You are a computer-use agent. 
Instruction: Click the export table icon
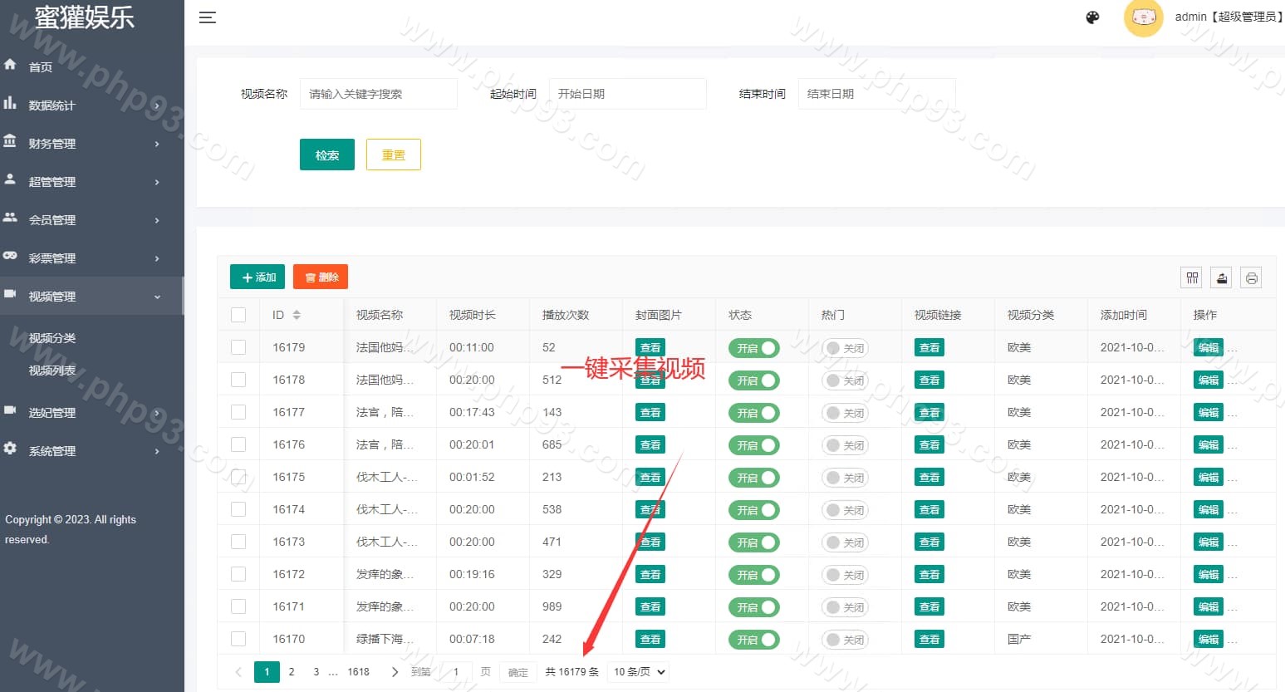(1222, 278)
